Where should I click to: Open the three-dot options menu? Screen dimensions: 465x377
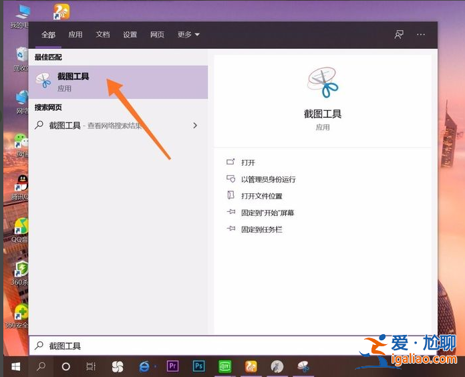(420, 35)
